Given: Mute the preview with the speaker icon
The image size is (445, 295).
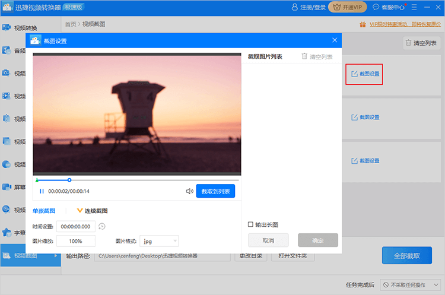Looking at the screenshot, I should click(189, 191).
